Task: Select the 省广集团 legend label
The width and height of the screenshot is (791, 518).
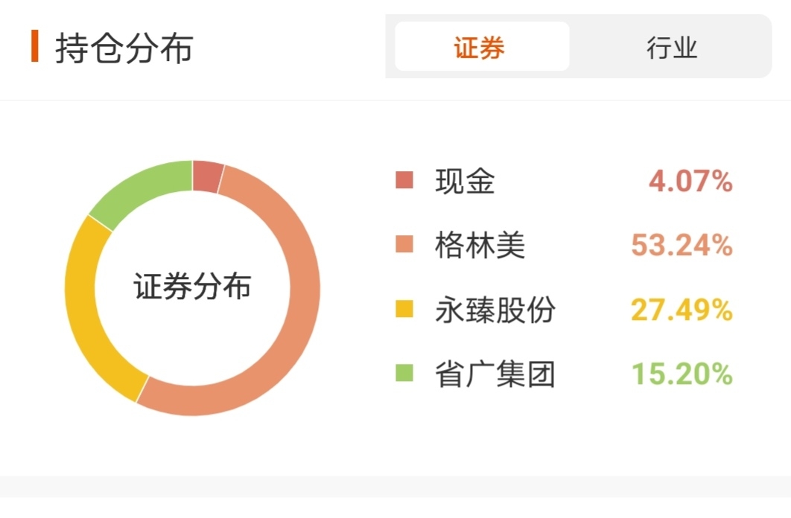Action: coord(495,374)
